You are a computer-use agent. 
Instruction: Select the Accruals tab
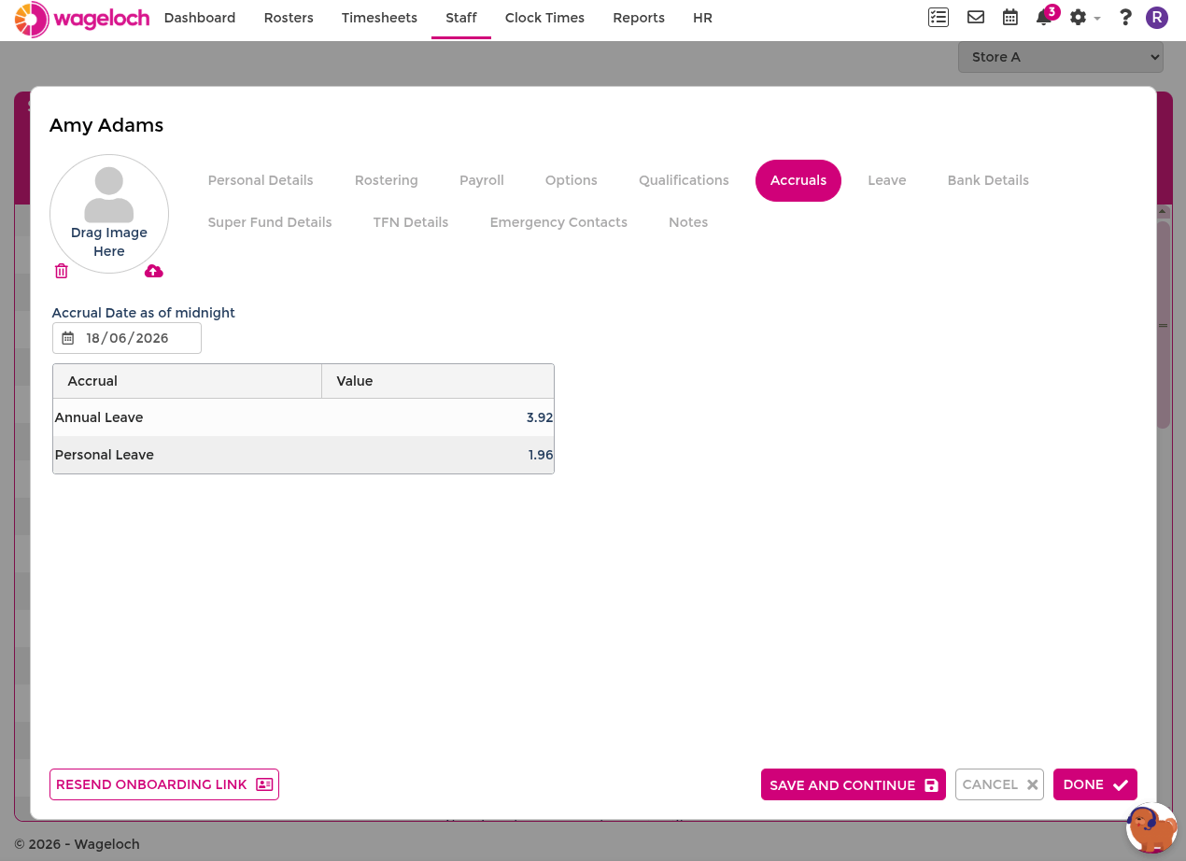(x=798, y=180)
